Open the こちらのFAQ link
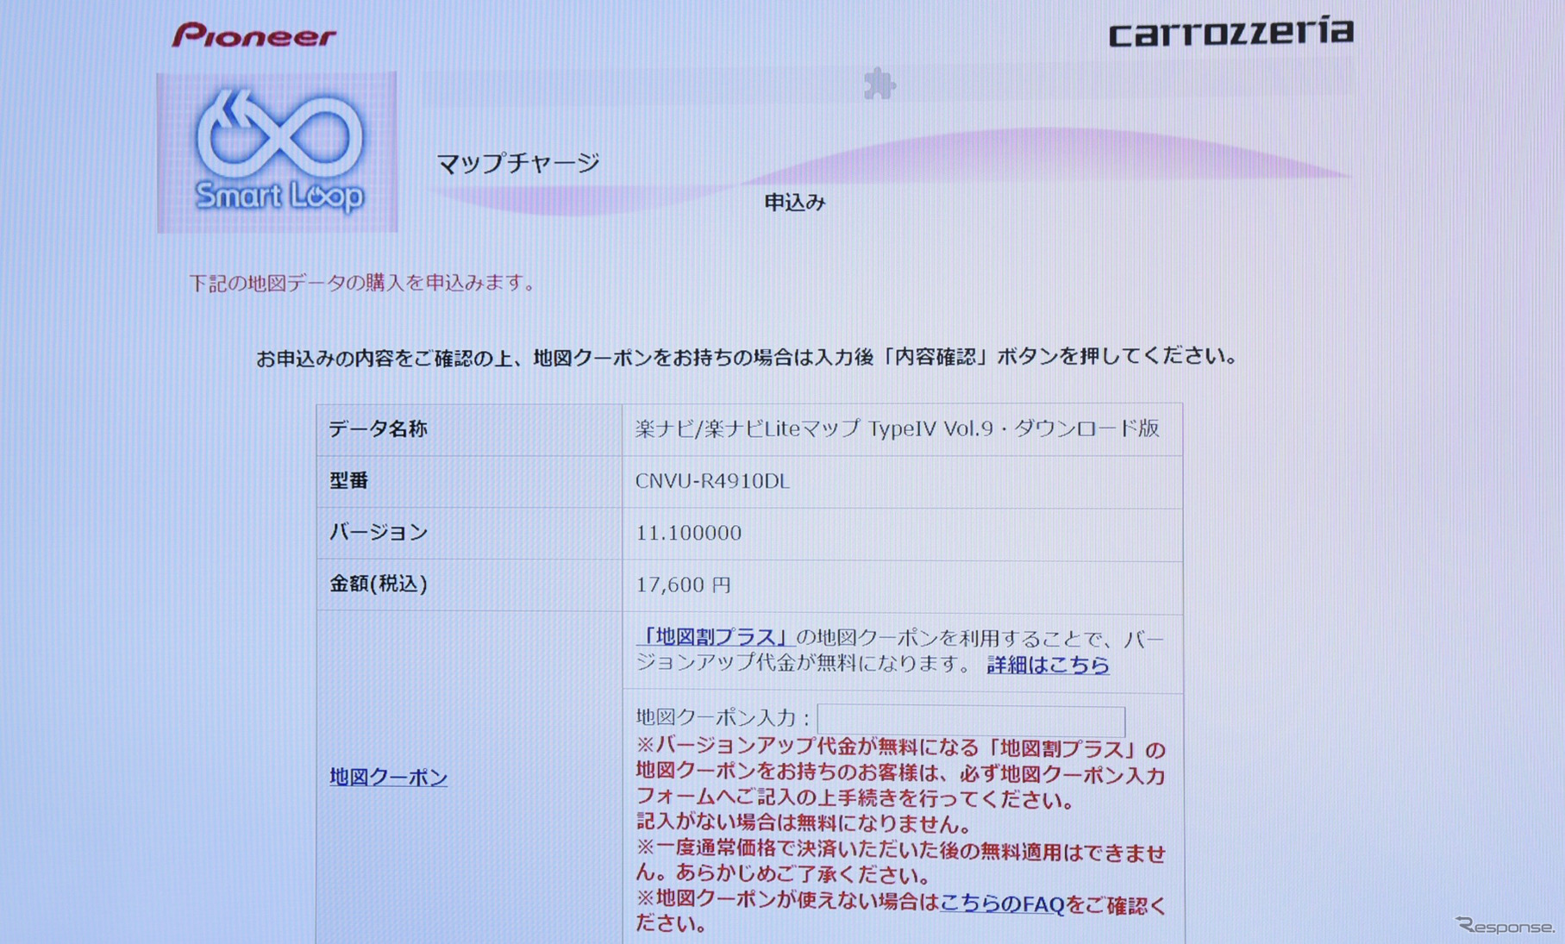The height and width of the screenshot is (944, 1565). [1002, 903]
